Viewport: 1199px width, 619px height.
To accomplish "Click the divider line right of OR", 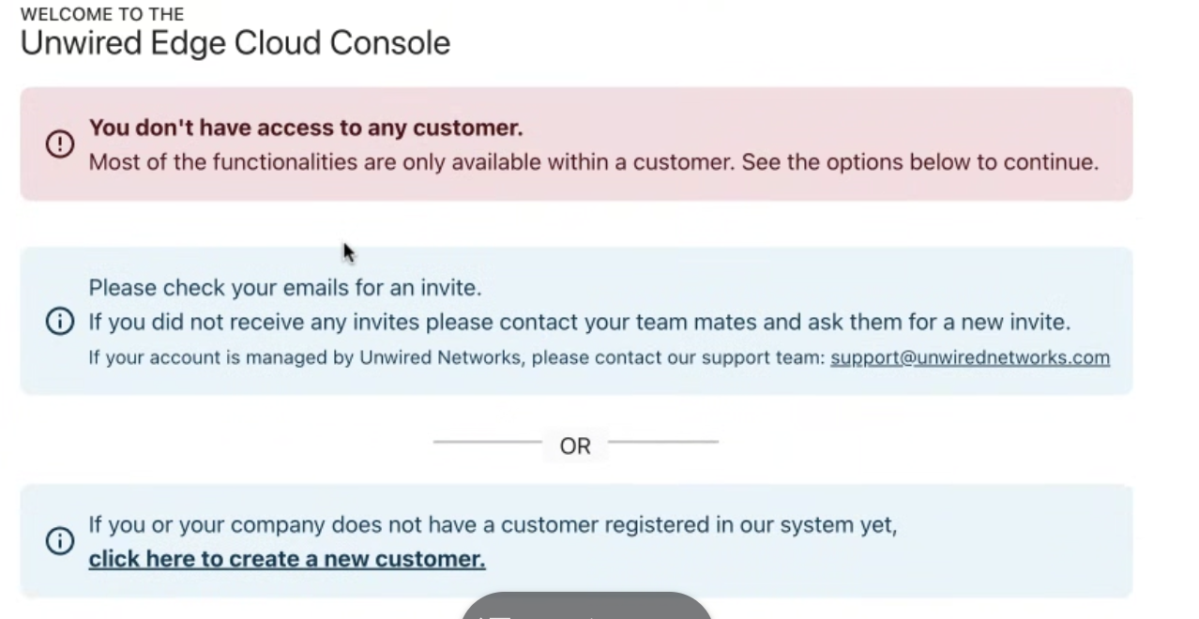I will (x=662, y=441).
